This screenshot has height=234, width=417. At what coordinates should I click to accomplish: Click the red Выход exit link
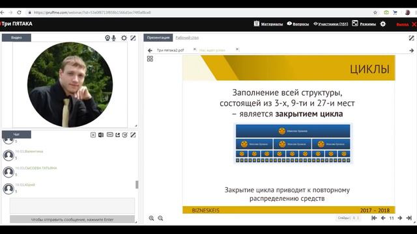pos(403,25)
